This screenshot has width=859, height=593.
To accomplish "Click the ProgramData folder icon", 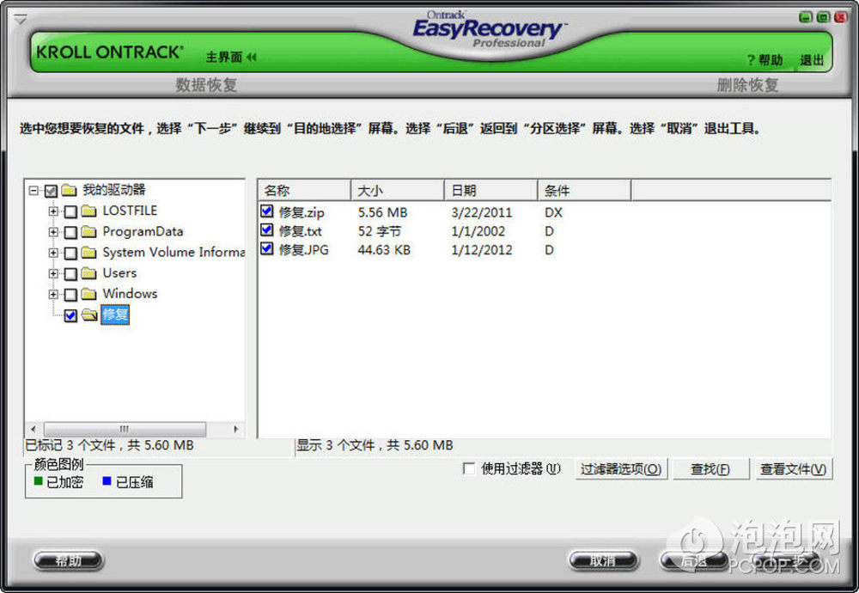I will pyautogui.click(x=89, y=232).
